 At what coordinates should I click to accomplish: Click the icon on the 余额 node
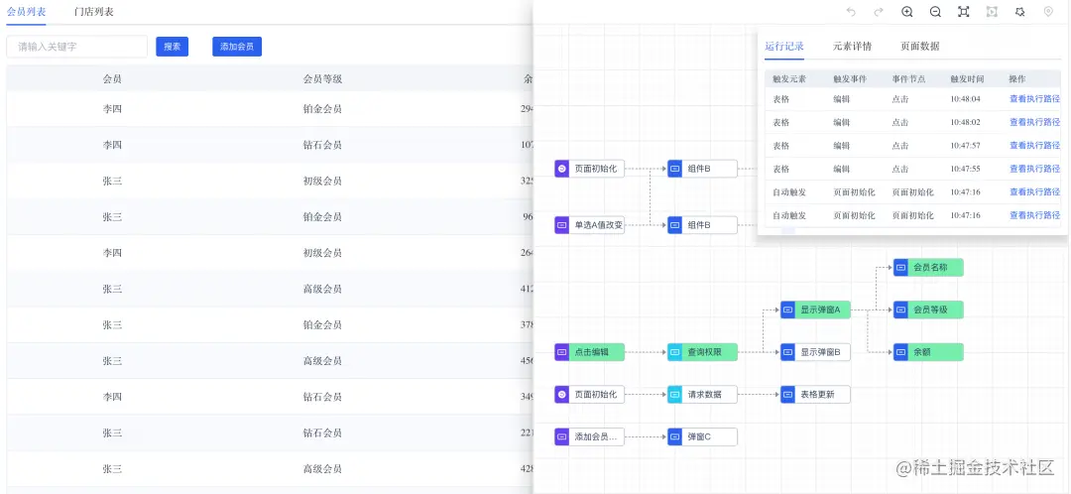[900, 352]
